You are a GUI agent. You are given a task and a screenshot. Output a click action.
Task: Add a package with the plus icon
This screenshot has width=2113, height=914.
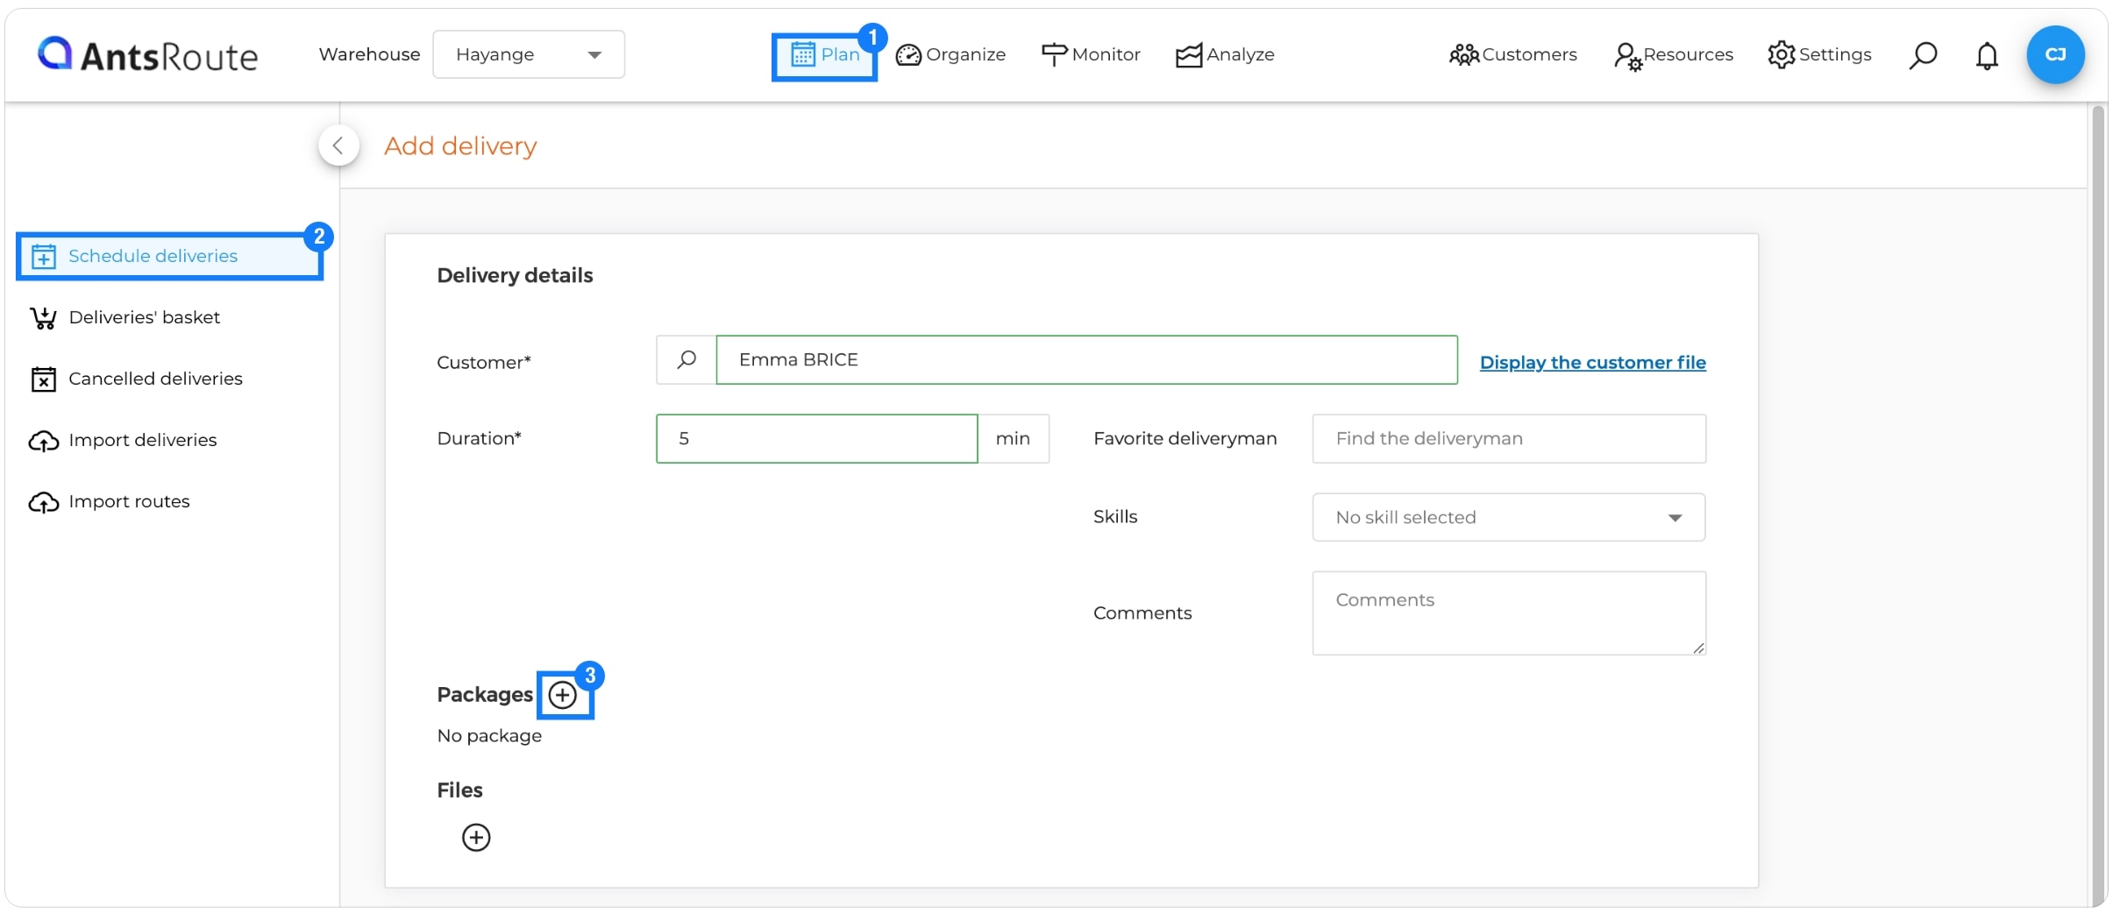pos(563,695)
